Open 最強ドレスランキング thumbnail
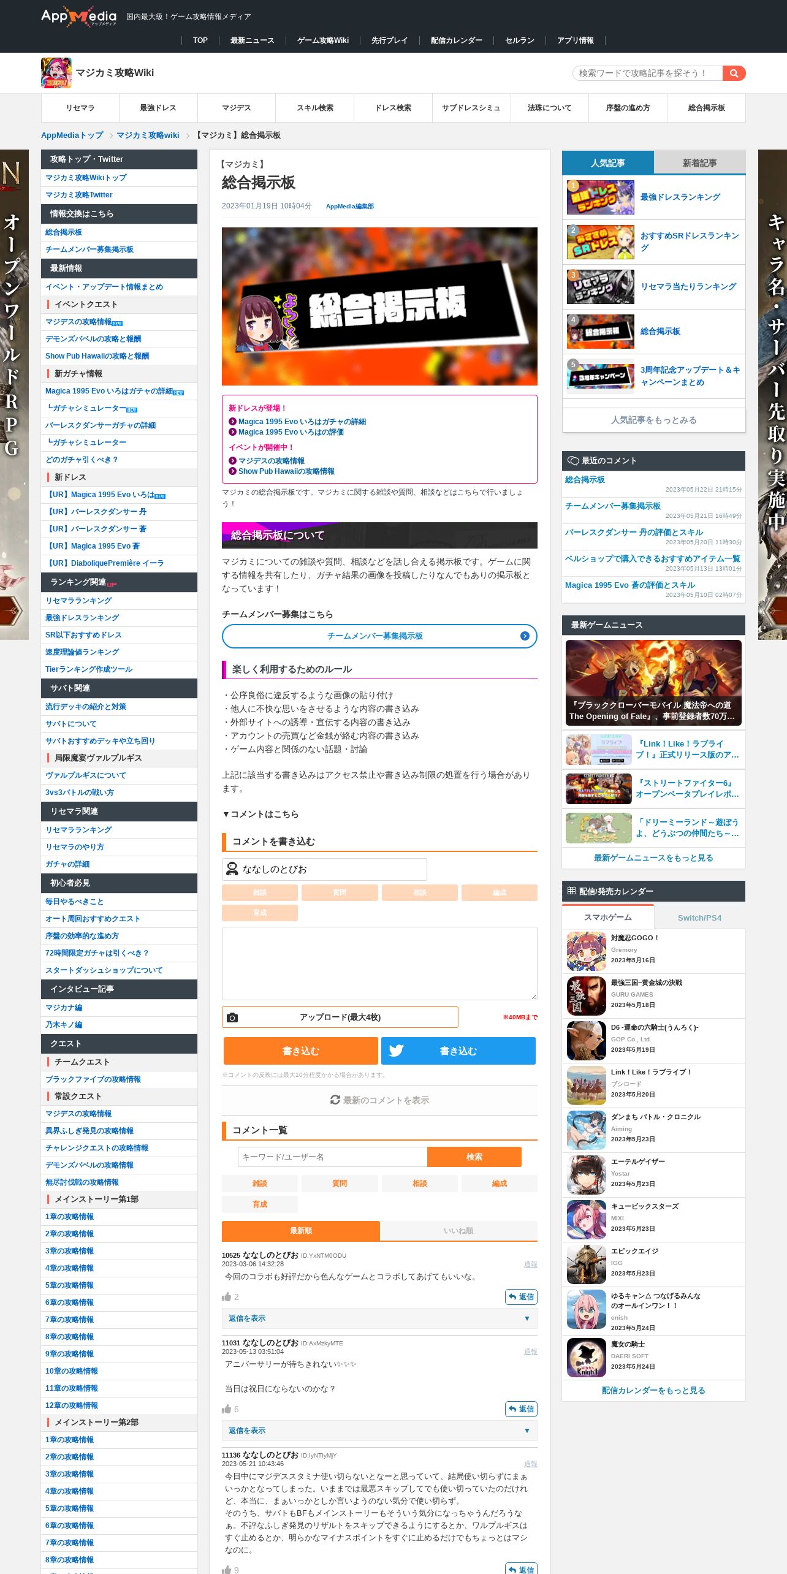The width and height of the screenshot is (787, 1574). pos(601,197)
